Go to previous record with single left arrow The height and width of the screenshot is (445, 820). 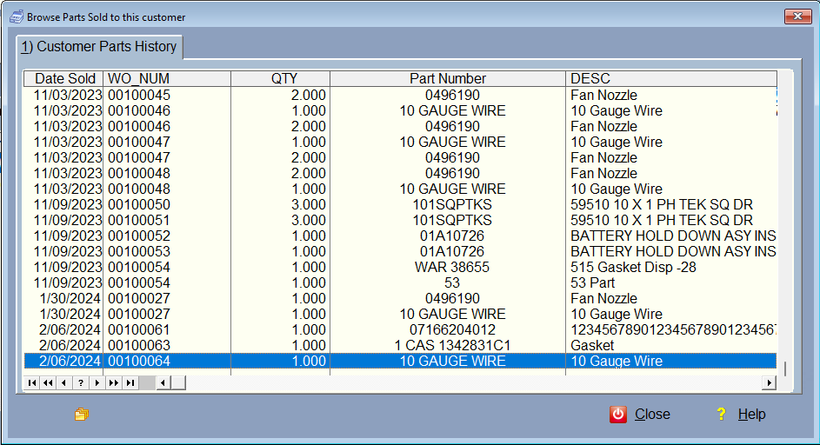[64, 382]
